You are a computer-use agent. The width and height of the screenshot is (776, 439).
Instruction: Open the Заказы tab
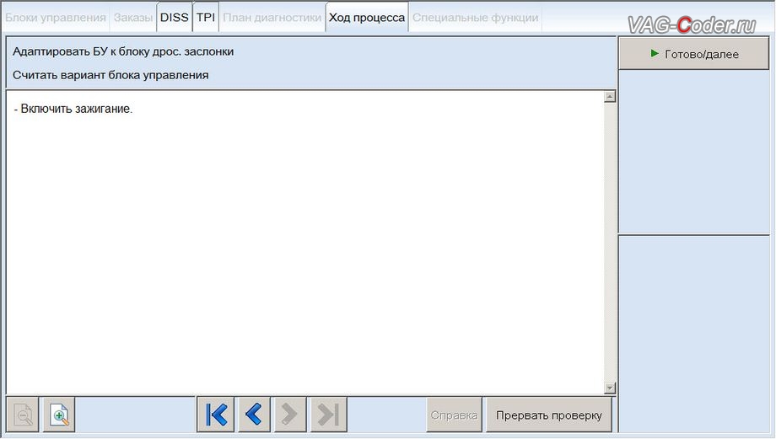click(x=133, y=18)
